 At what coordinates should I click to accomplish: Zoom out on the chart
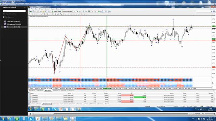tap(86, 11)
